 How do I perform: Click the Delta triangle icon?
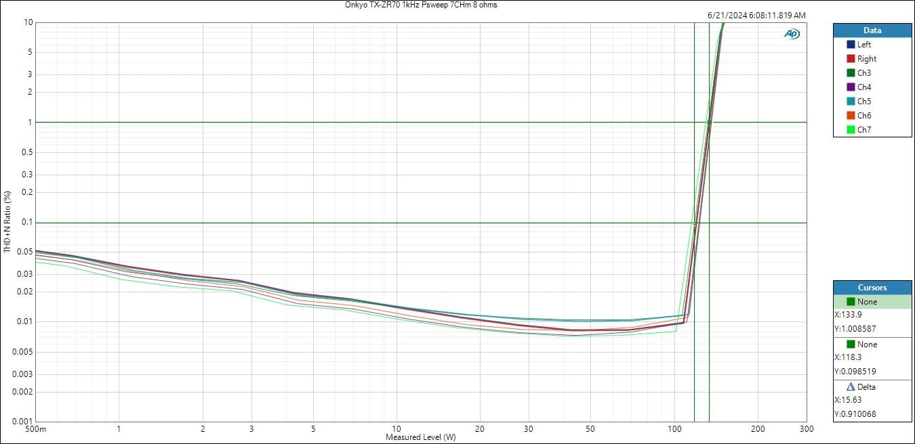point(851,387)
